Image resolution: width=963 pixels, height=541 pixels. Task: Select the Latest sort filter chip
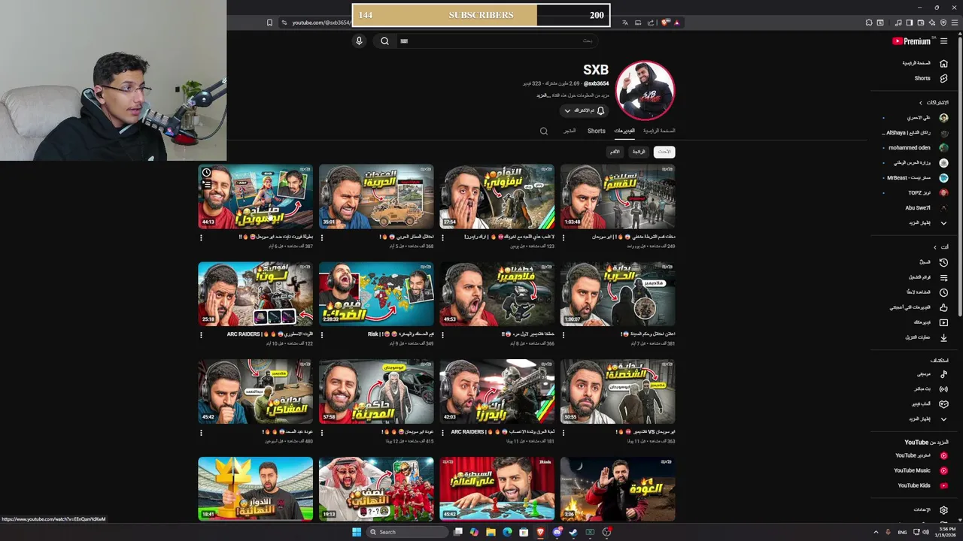(664, 152)
